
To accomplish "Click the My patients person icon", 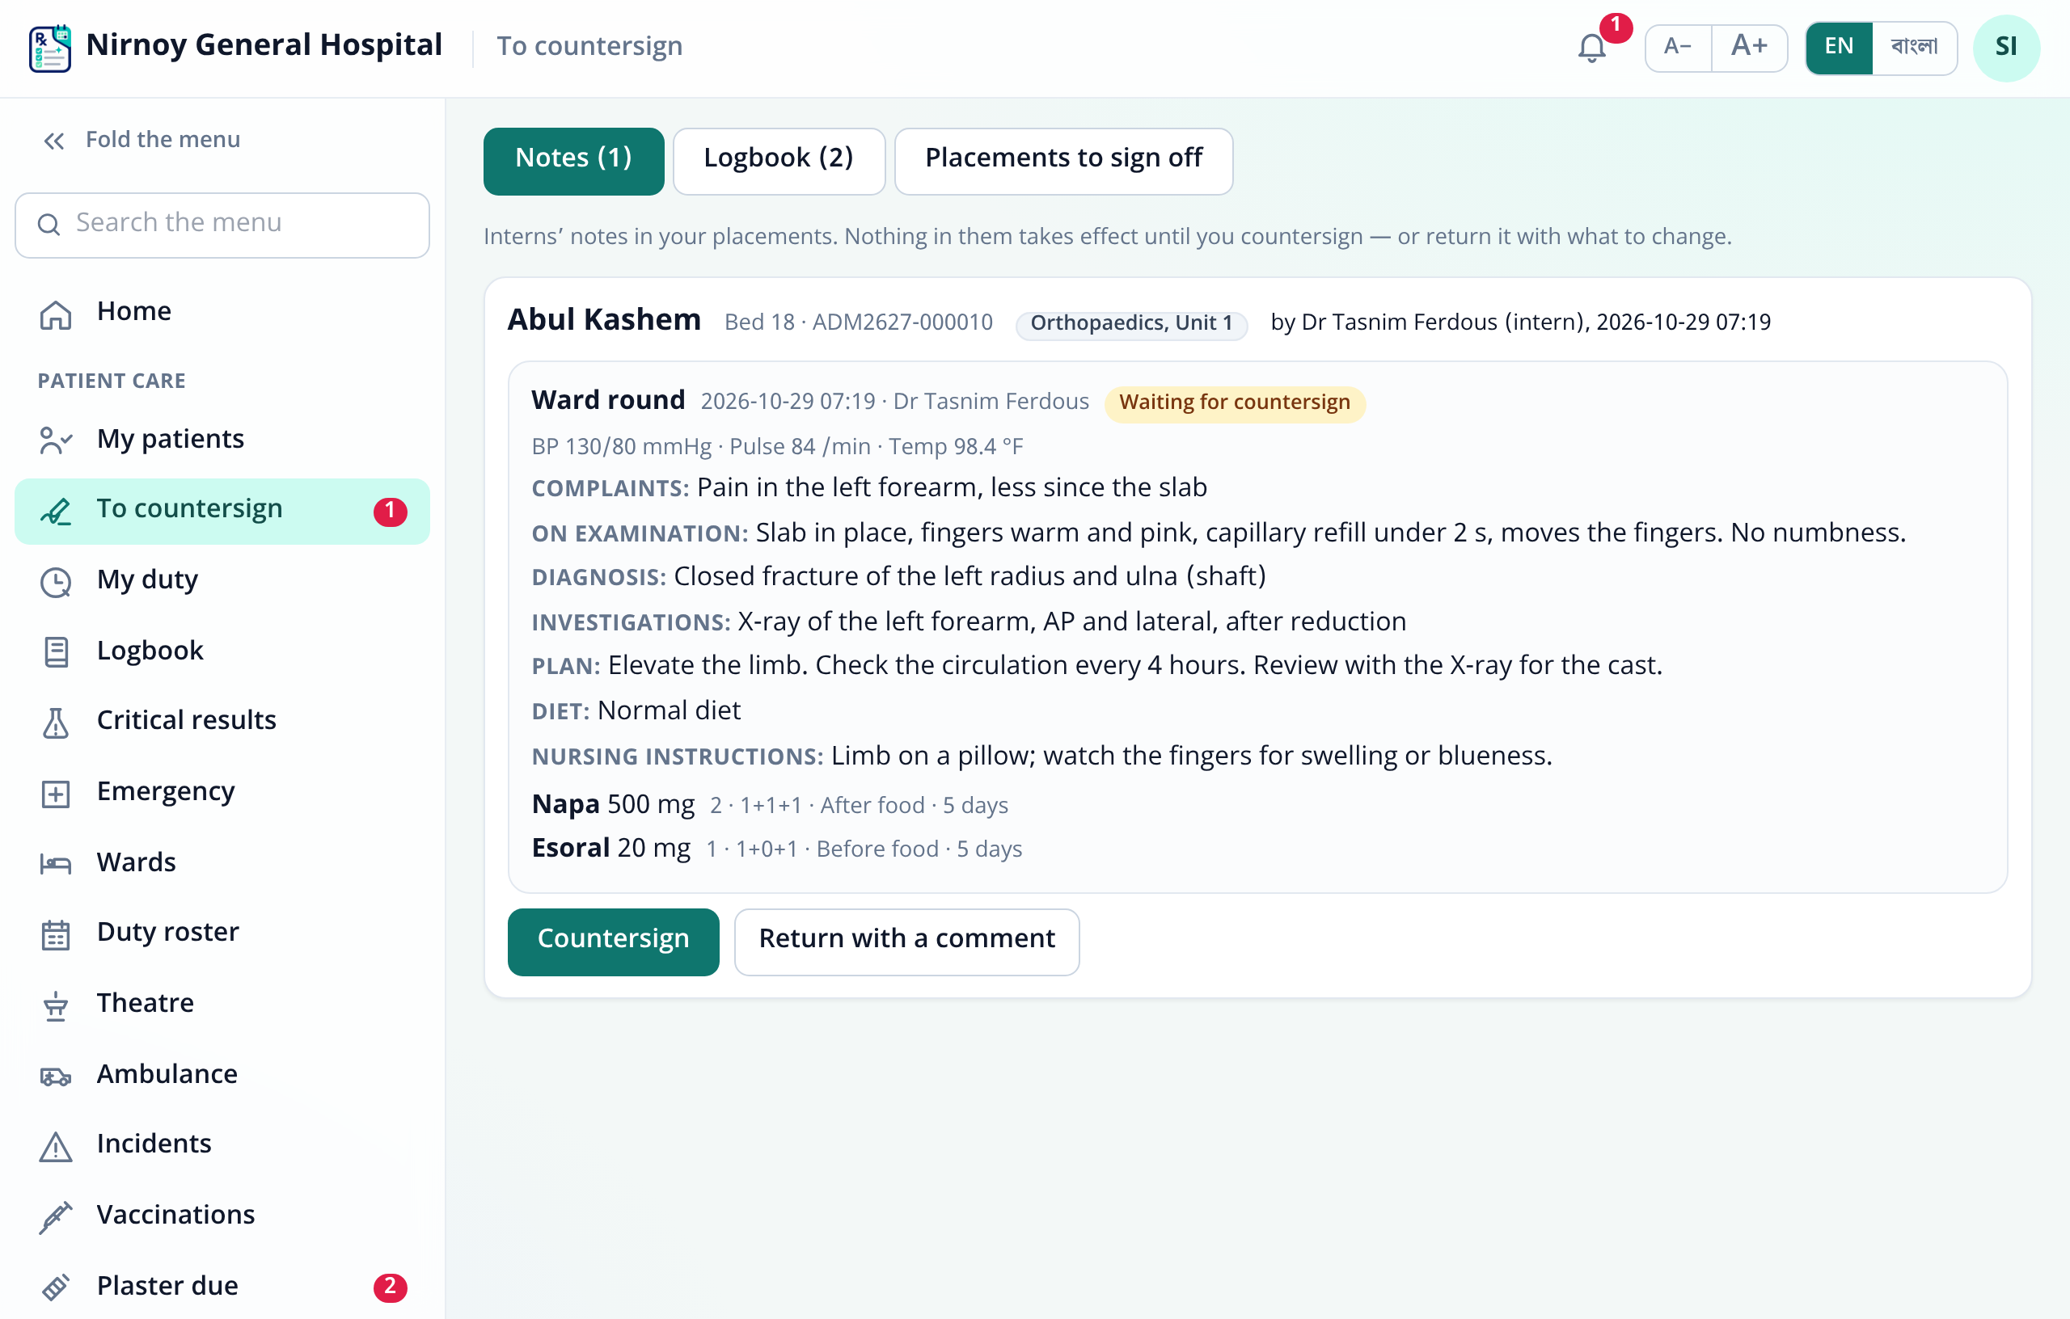I will tap(56, 440).
